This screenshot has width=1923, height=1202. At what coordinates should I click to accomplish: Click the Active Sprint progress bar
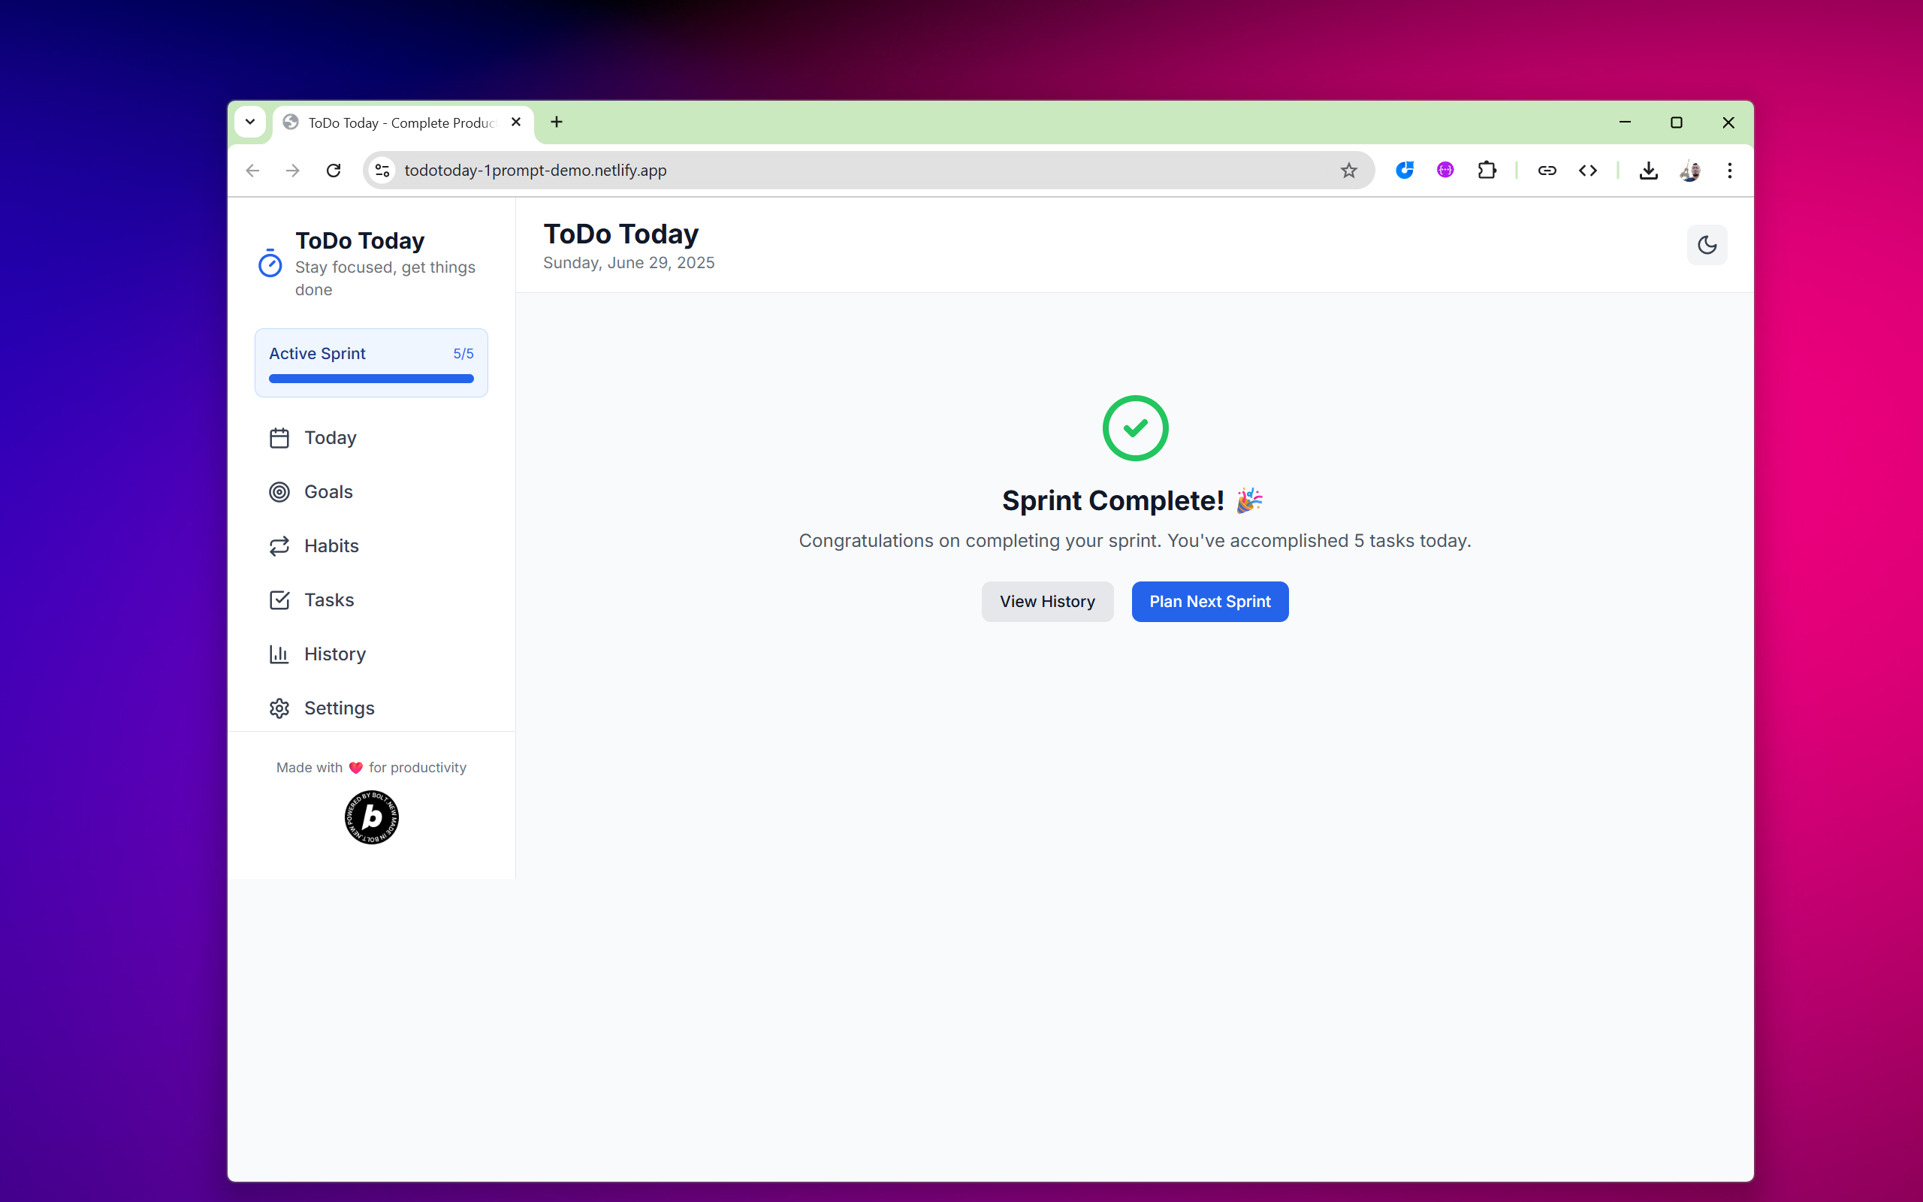pos(371,379)
